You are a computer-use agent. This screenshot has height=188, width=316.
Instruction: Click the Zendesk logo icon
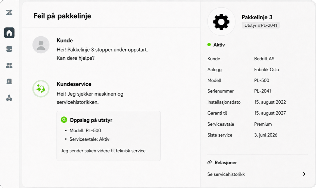click(9, 12)
